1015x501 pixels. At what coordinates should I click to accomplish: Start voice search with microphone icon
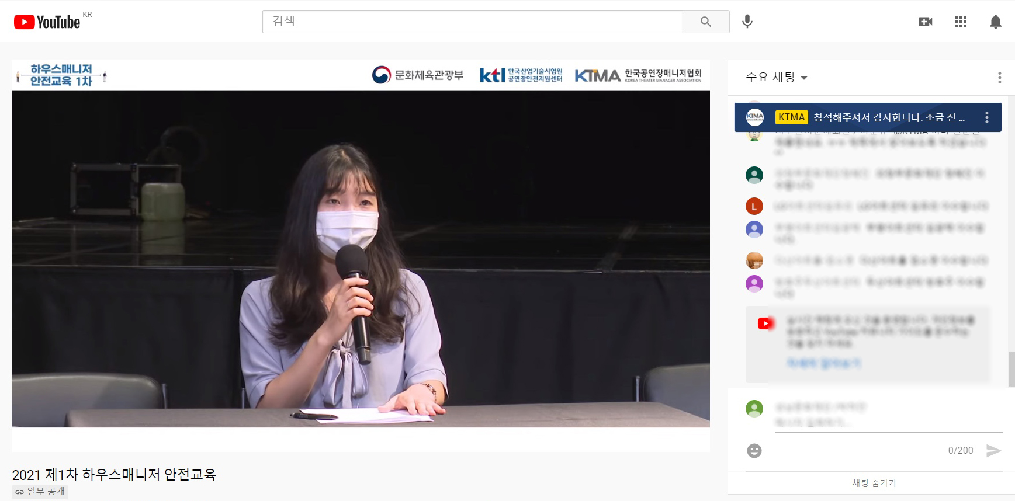coord(747,22)
